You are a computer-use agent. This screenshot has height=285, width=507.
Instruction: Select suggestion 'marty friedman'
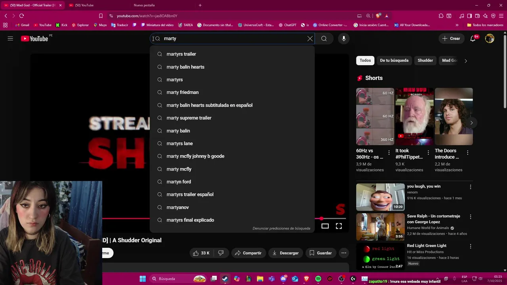point(232,92)
